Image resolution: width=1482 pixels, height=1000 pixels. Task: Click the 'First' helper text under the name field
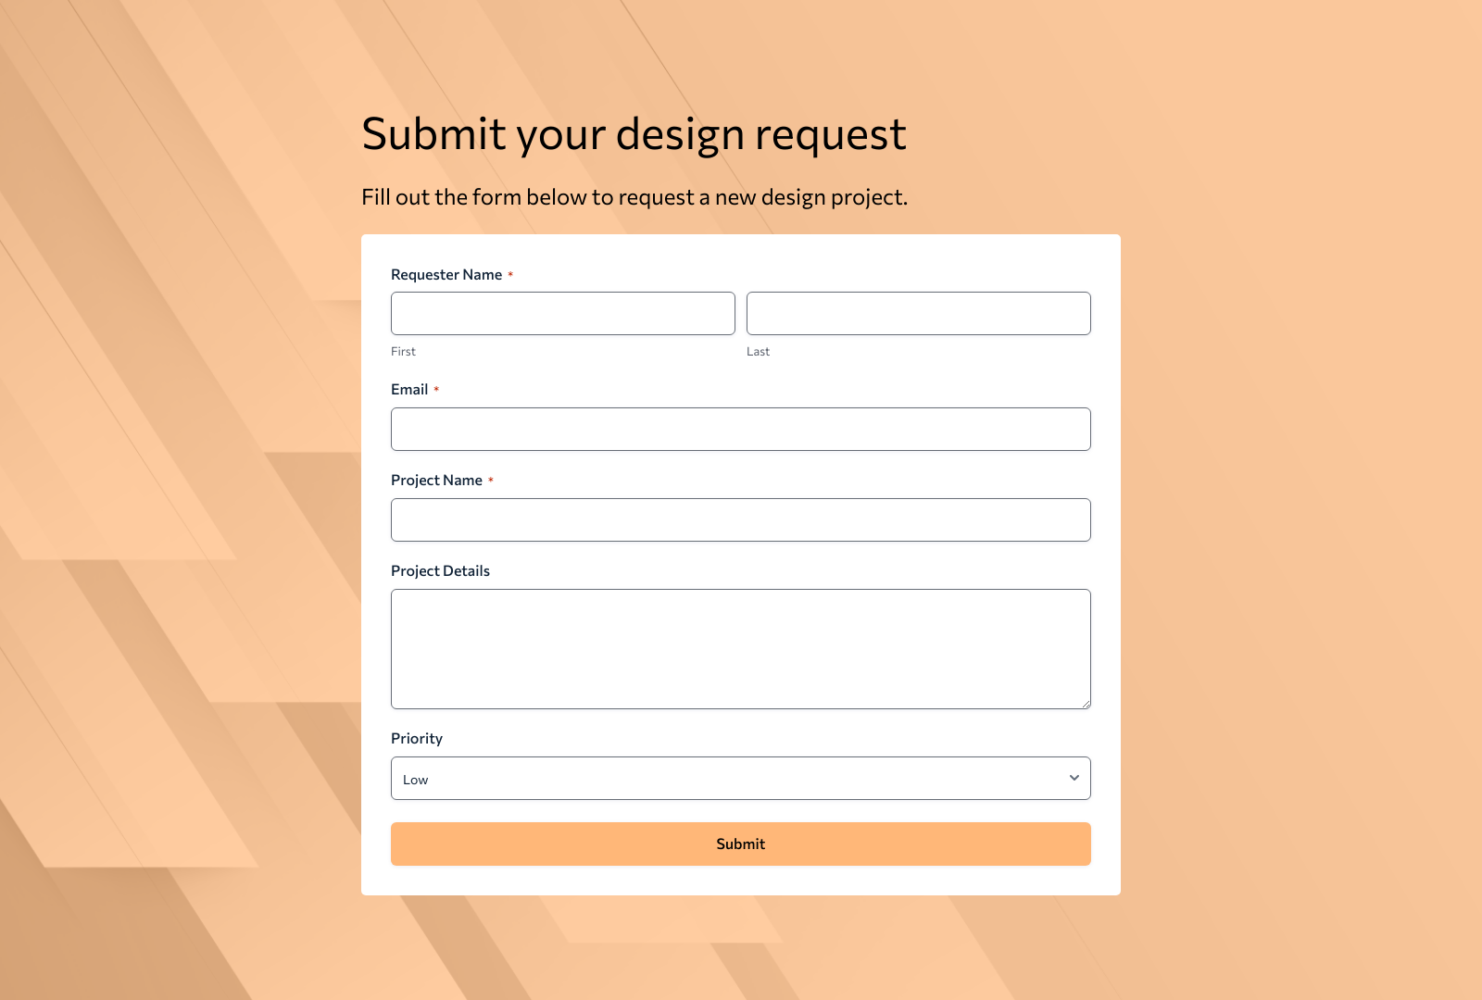(403, 351)
